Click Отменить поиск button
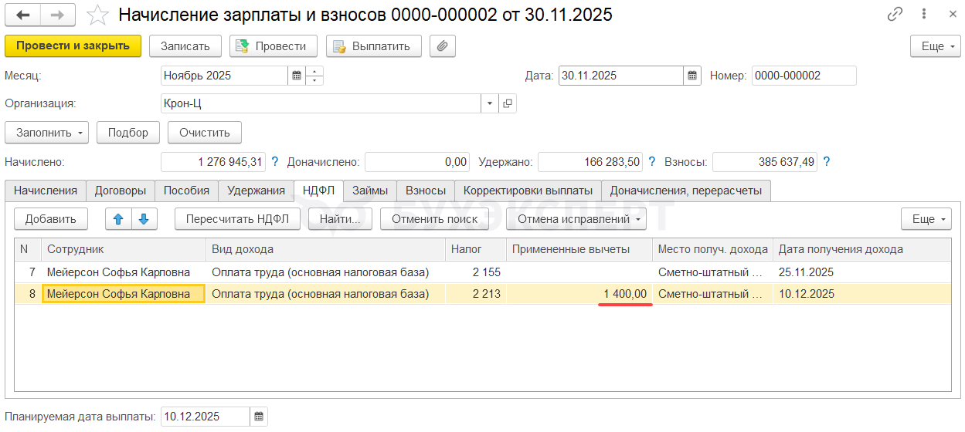This screenshot has height=432, width=965. click(435, 219)
